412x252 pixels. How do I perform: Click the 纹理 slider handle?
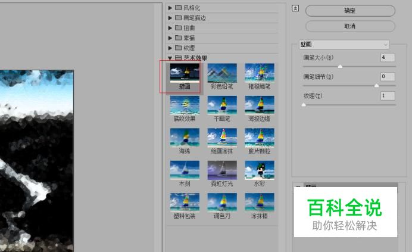pyautogui.click(x=304, y=105)
